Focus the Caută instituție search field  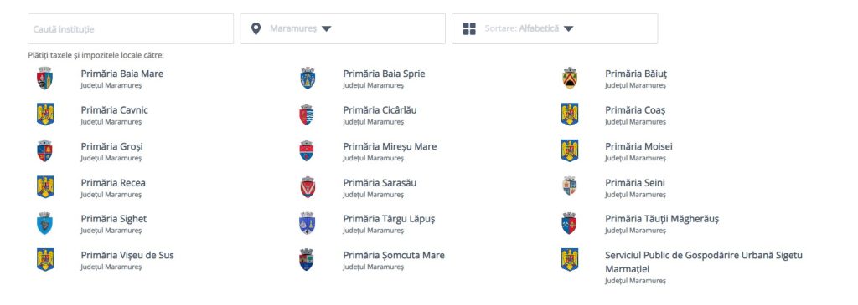[131, 29]
